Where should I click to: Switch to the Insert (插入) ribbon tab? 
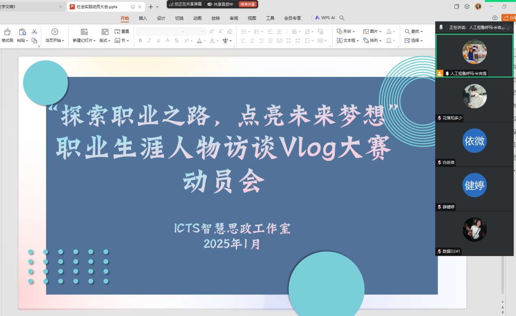(143, 18)
